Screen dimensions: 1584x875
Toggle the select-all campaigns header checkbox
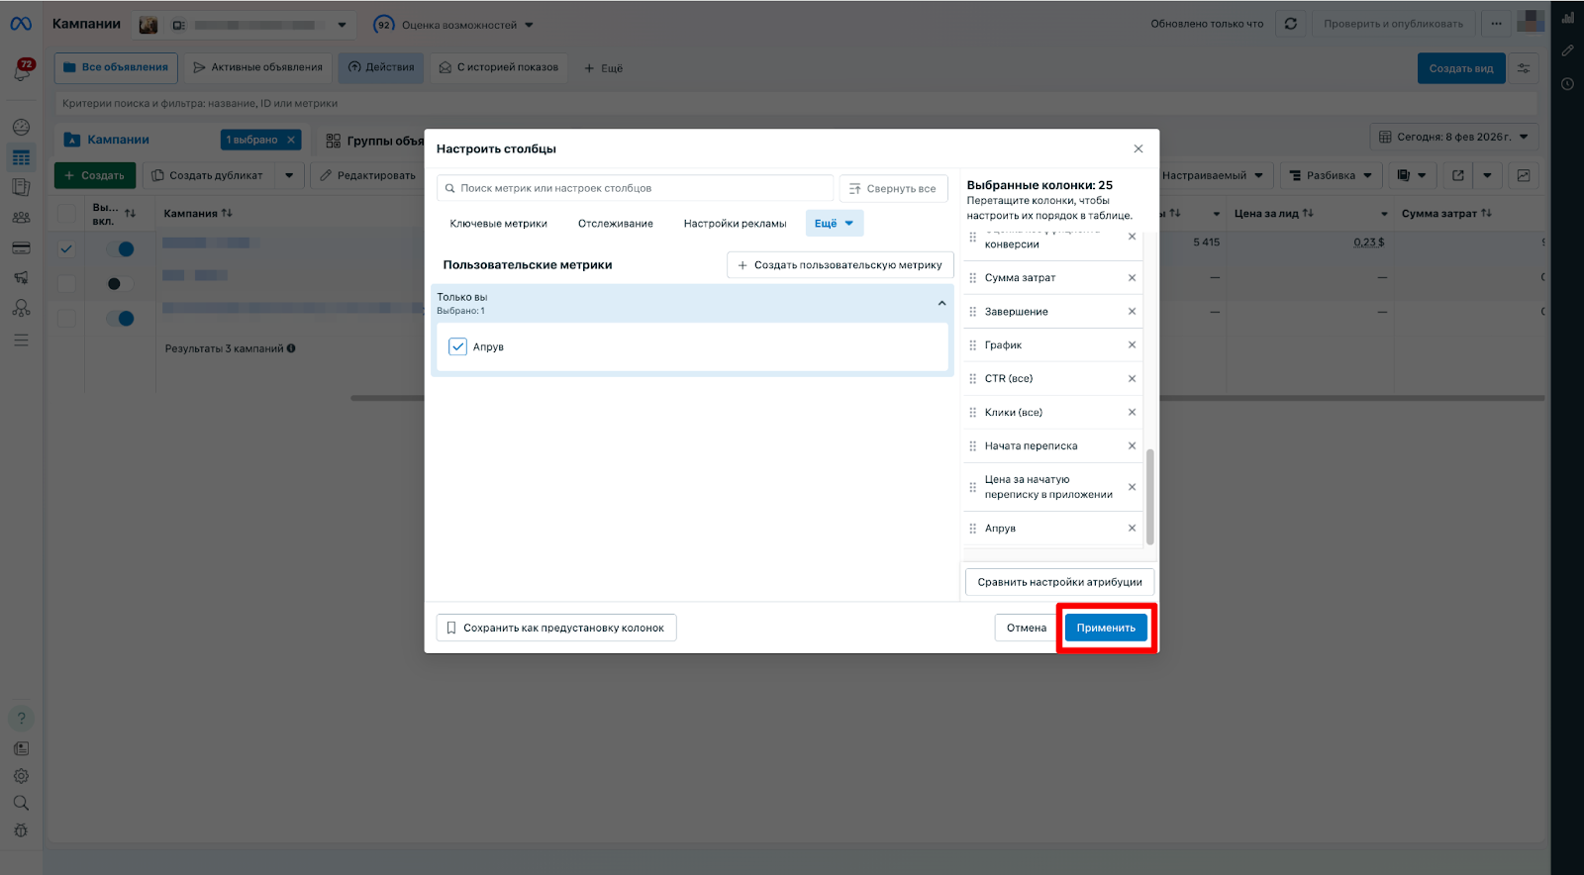[x=66, y=214]
